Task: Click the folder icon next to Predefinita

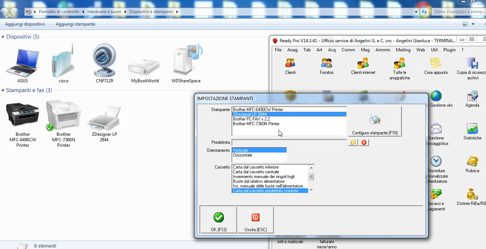Action: click(353, 142)
